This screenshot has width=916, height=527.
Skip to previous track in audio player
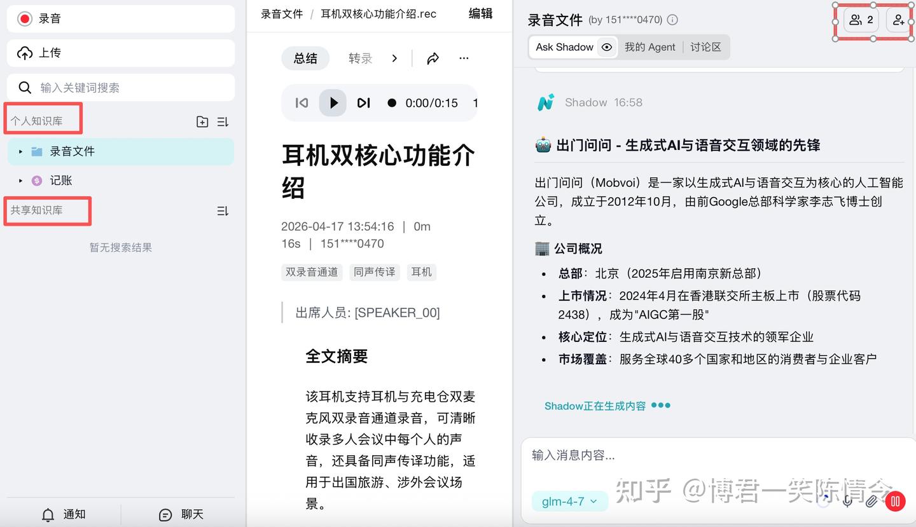[x=302, y=103]
